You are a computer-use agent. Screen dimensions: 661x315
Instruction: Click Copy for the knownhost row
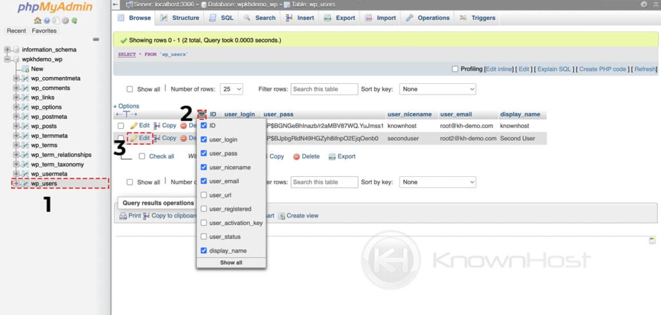[165, 126]
